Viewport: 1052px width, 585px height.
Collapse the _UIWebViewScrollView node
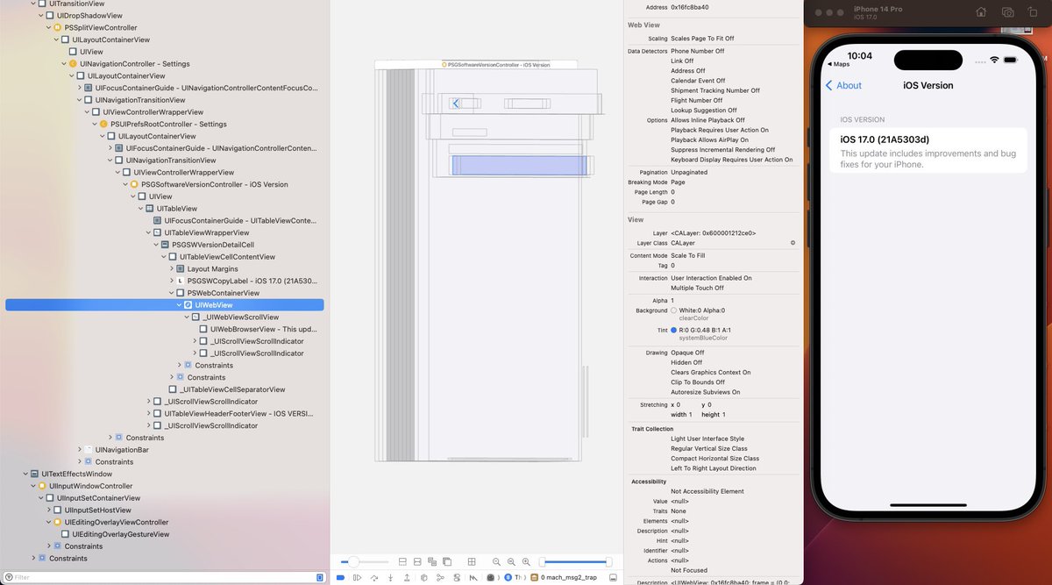tap(188, 317)
